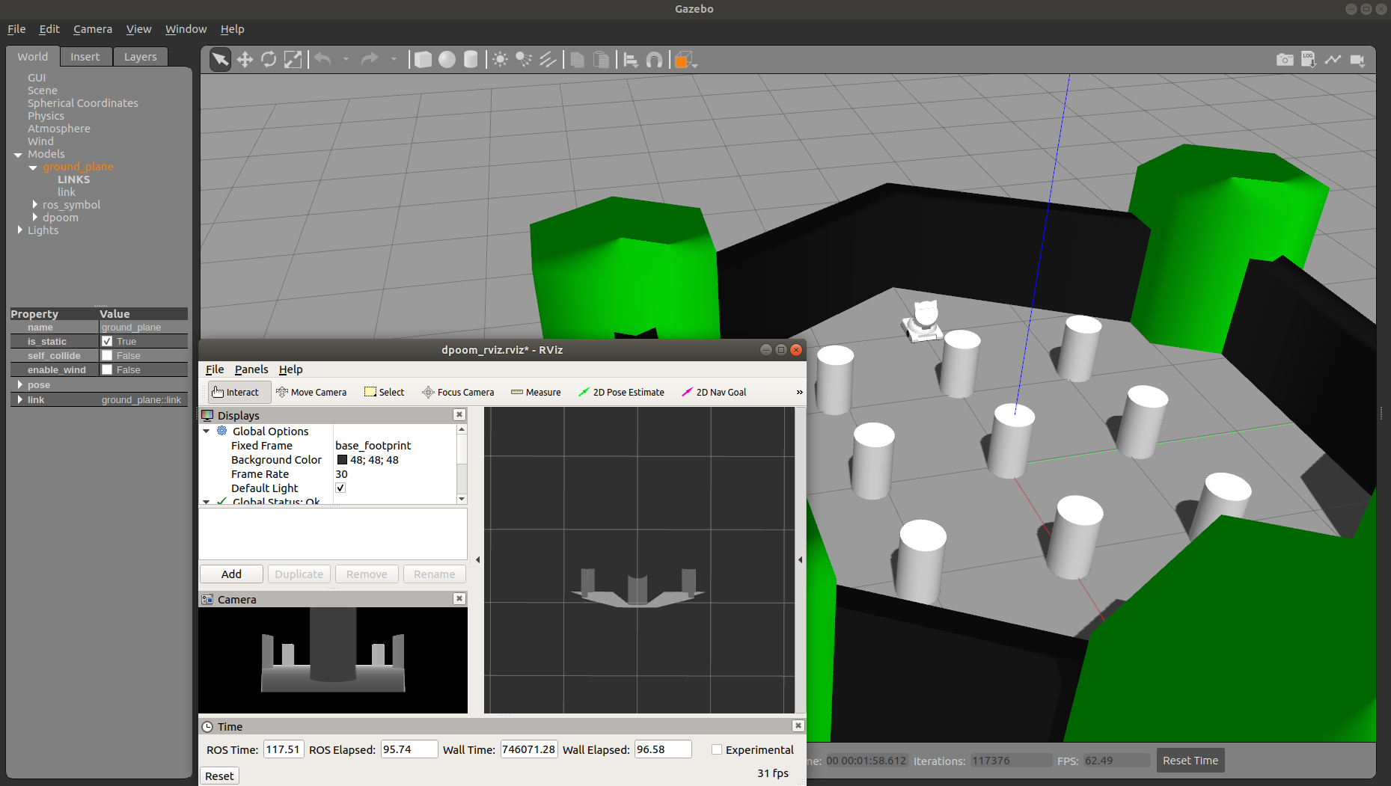1391x786 pixels.
Task: Open the orange view angle cube
Action: point(683,60)
